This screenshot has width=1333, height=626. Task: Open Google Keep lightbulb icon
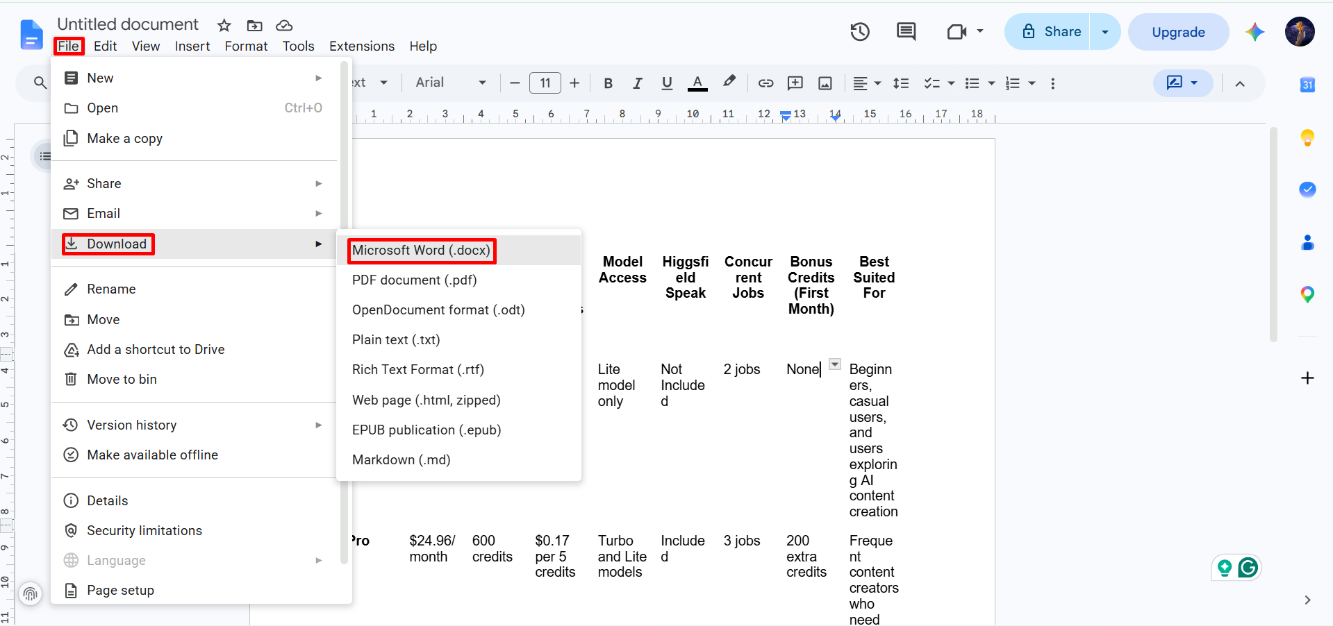[x=1307, y=137]
